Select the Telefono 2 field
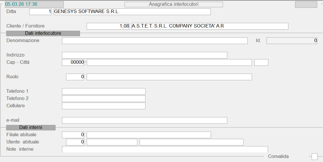 (104, 99)
